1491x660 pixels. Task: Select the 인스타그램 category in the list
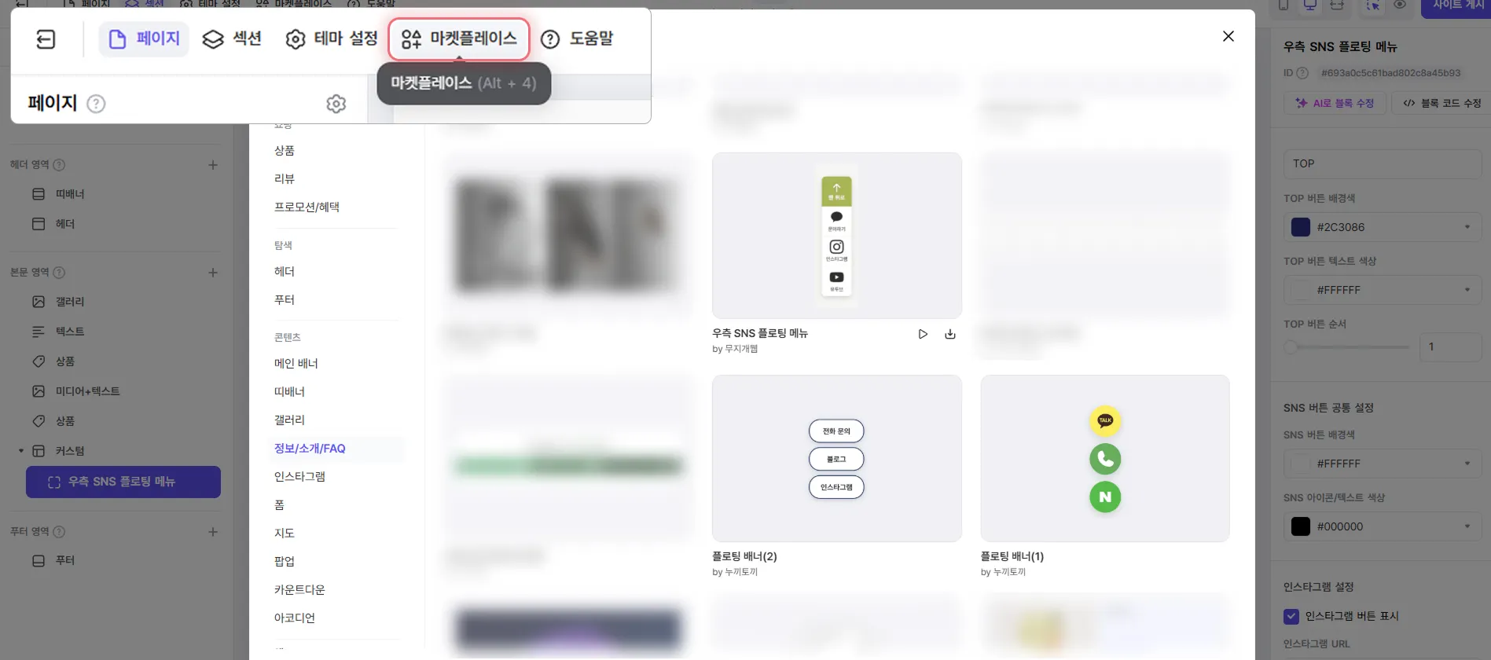click(x=299, y=476)
